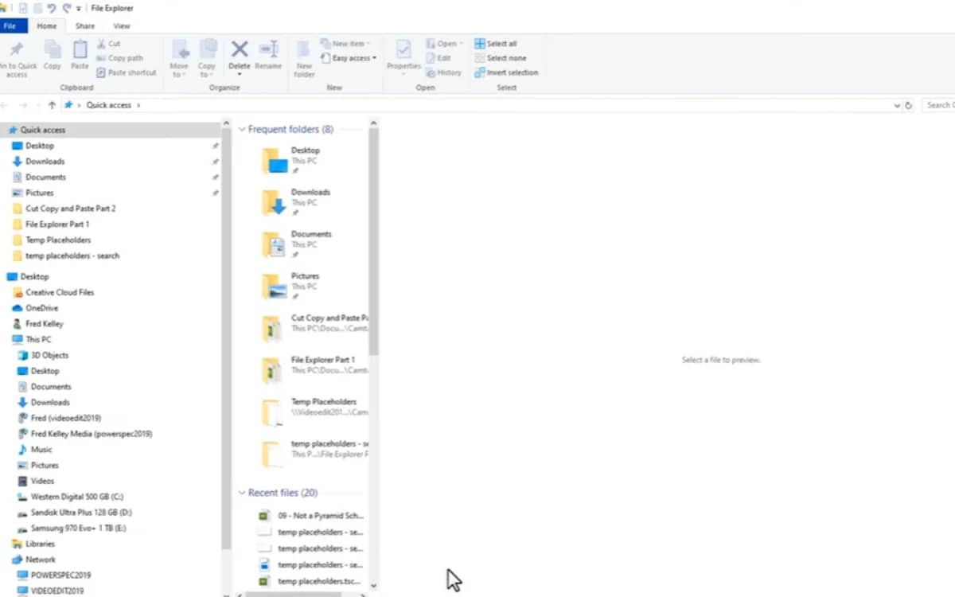
Task: Open the Documents folder under This PC
Action: pos(49,386)
